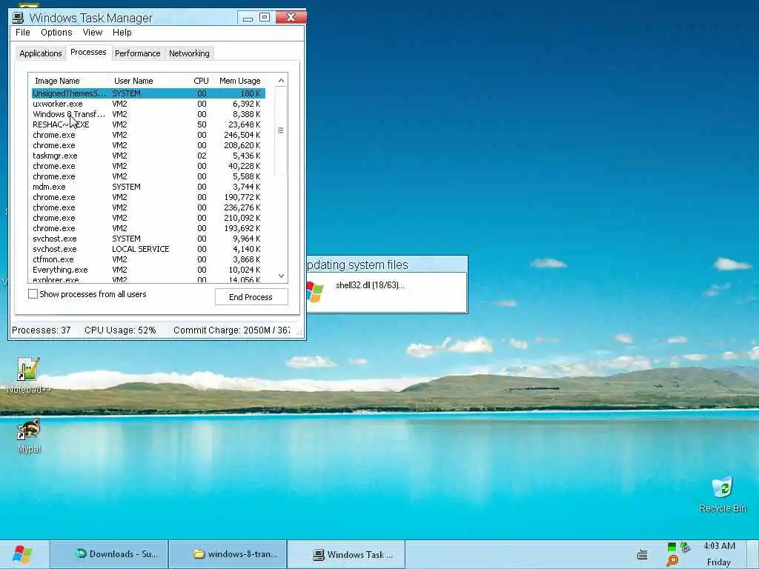Select the RESHAC~.EXE process
Viewport: 759px width, 569px height.
click(x=148, y=124)
